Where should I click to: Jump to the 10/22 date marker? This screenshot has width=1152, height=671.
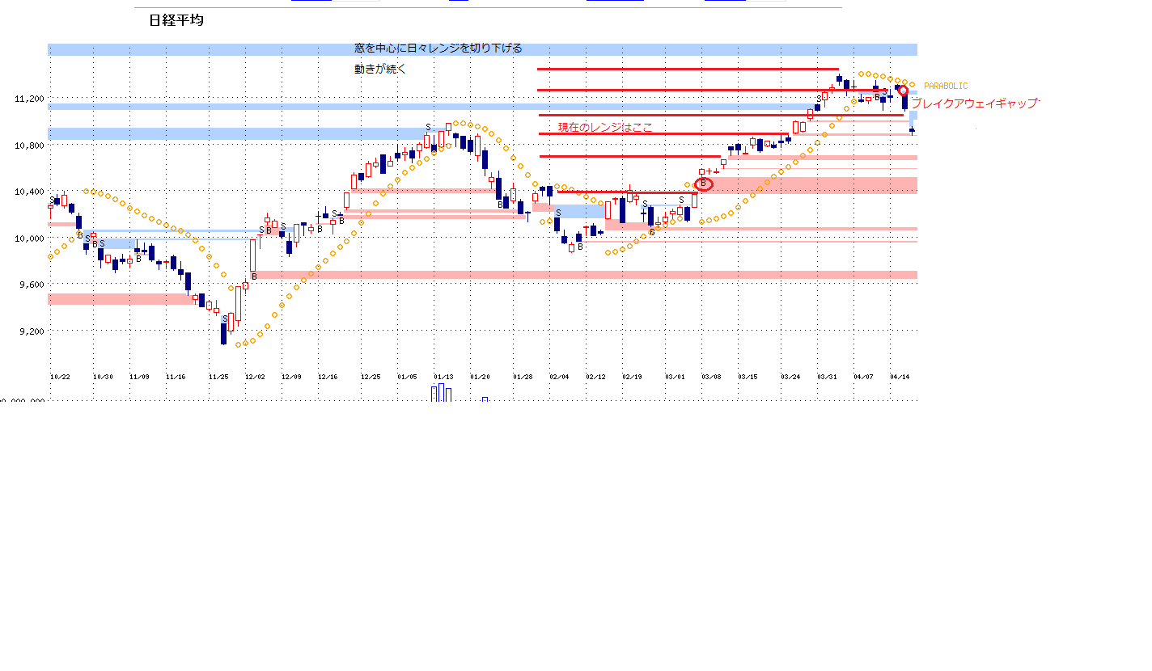(x=60, y=377)
